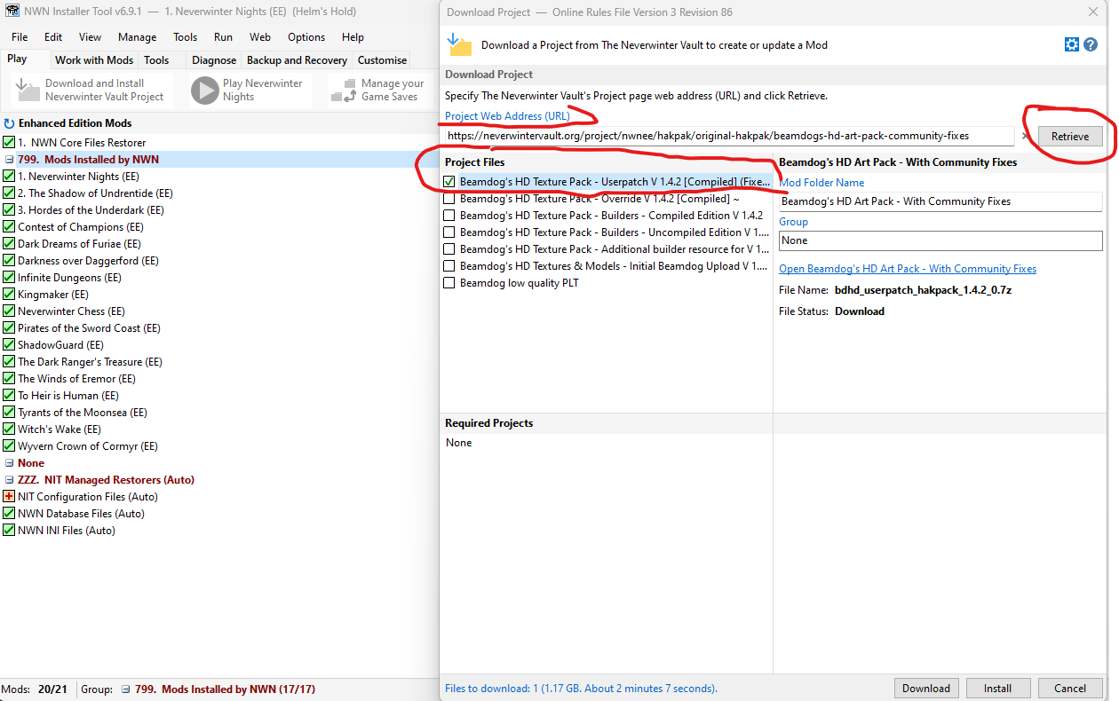Click the red plus icon for NIT Configuration Files
This screenshot has width=1119, height=701.
pyautogui.click(x=9, y=497)
